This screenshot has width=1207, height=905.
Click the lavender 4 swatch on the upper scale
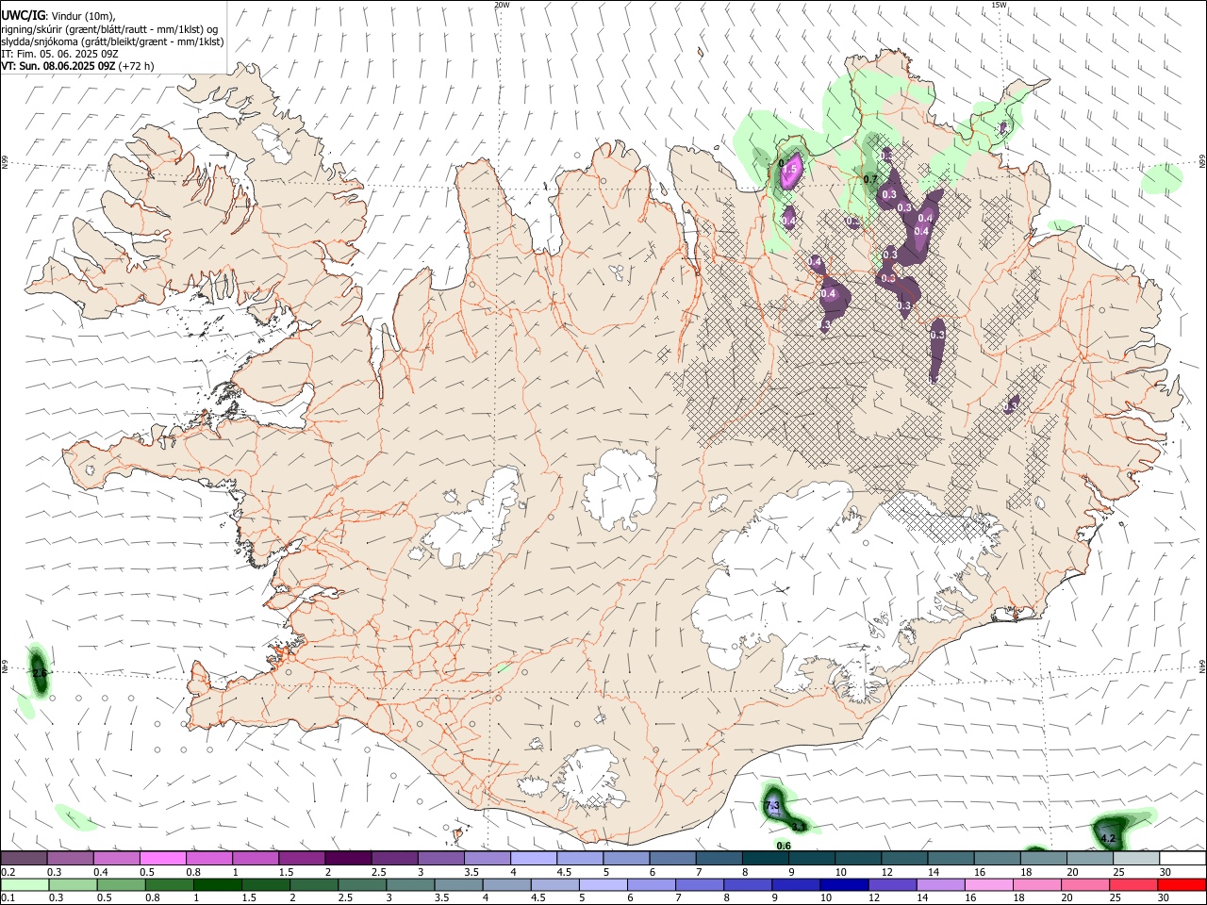tap(534, 858)
